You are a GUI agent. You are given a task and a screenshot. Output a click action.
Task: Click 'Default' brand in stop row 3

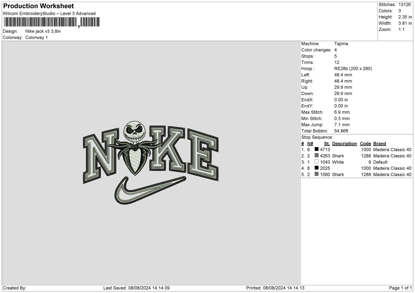[381, 162]
